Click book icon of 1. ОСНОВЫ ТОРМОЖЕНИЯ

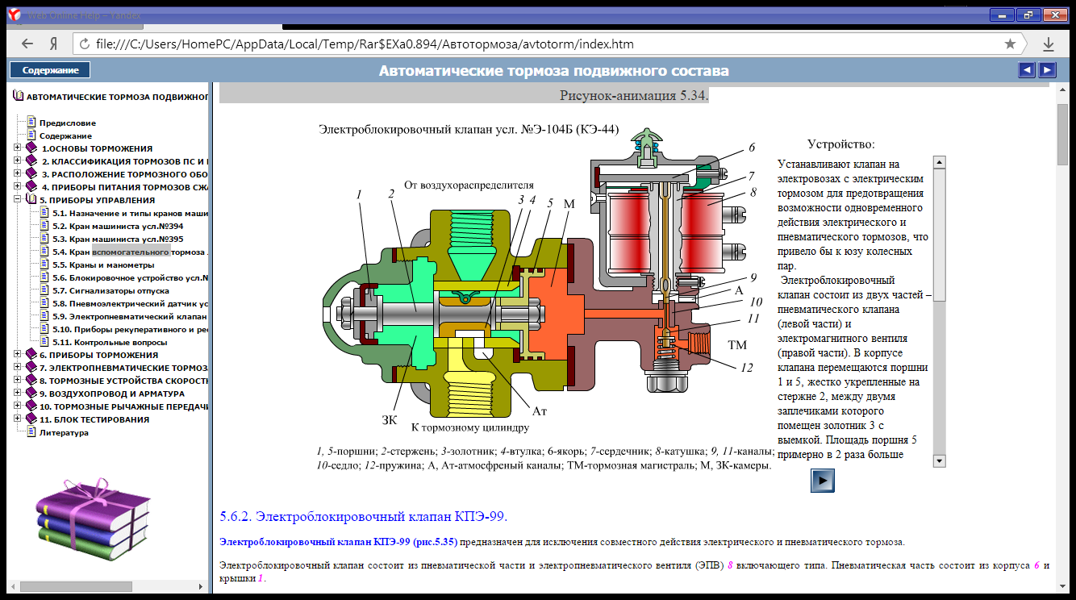(31, 148)
